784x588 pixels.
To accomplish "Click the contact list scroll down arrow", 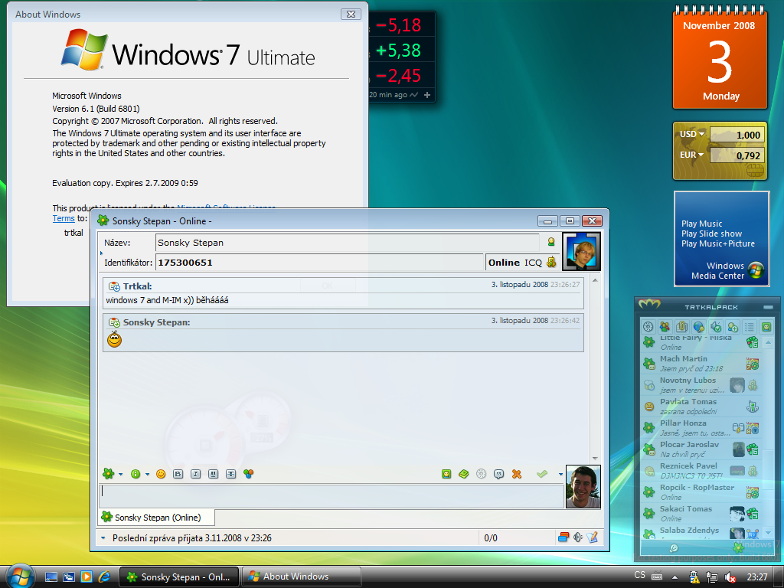I will click(x=769, y=533).
